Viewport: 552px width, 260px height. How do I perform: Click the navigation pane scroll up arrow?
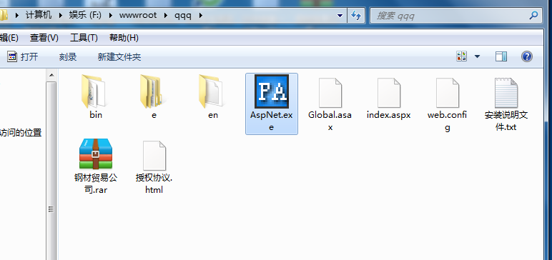(51, 75)
